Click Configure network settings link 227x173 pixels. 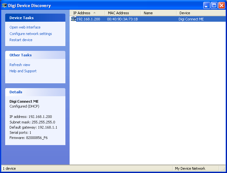click(x=31, y=34)
